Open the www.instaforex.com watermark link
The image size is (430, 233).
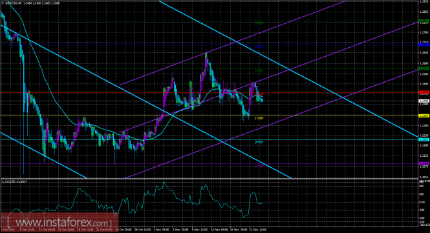point(59,222)
